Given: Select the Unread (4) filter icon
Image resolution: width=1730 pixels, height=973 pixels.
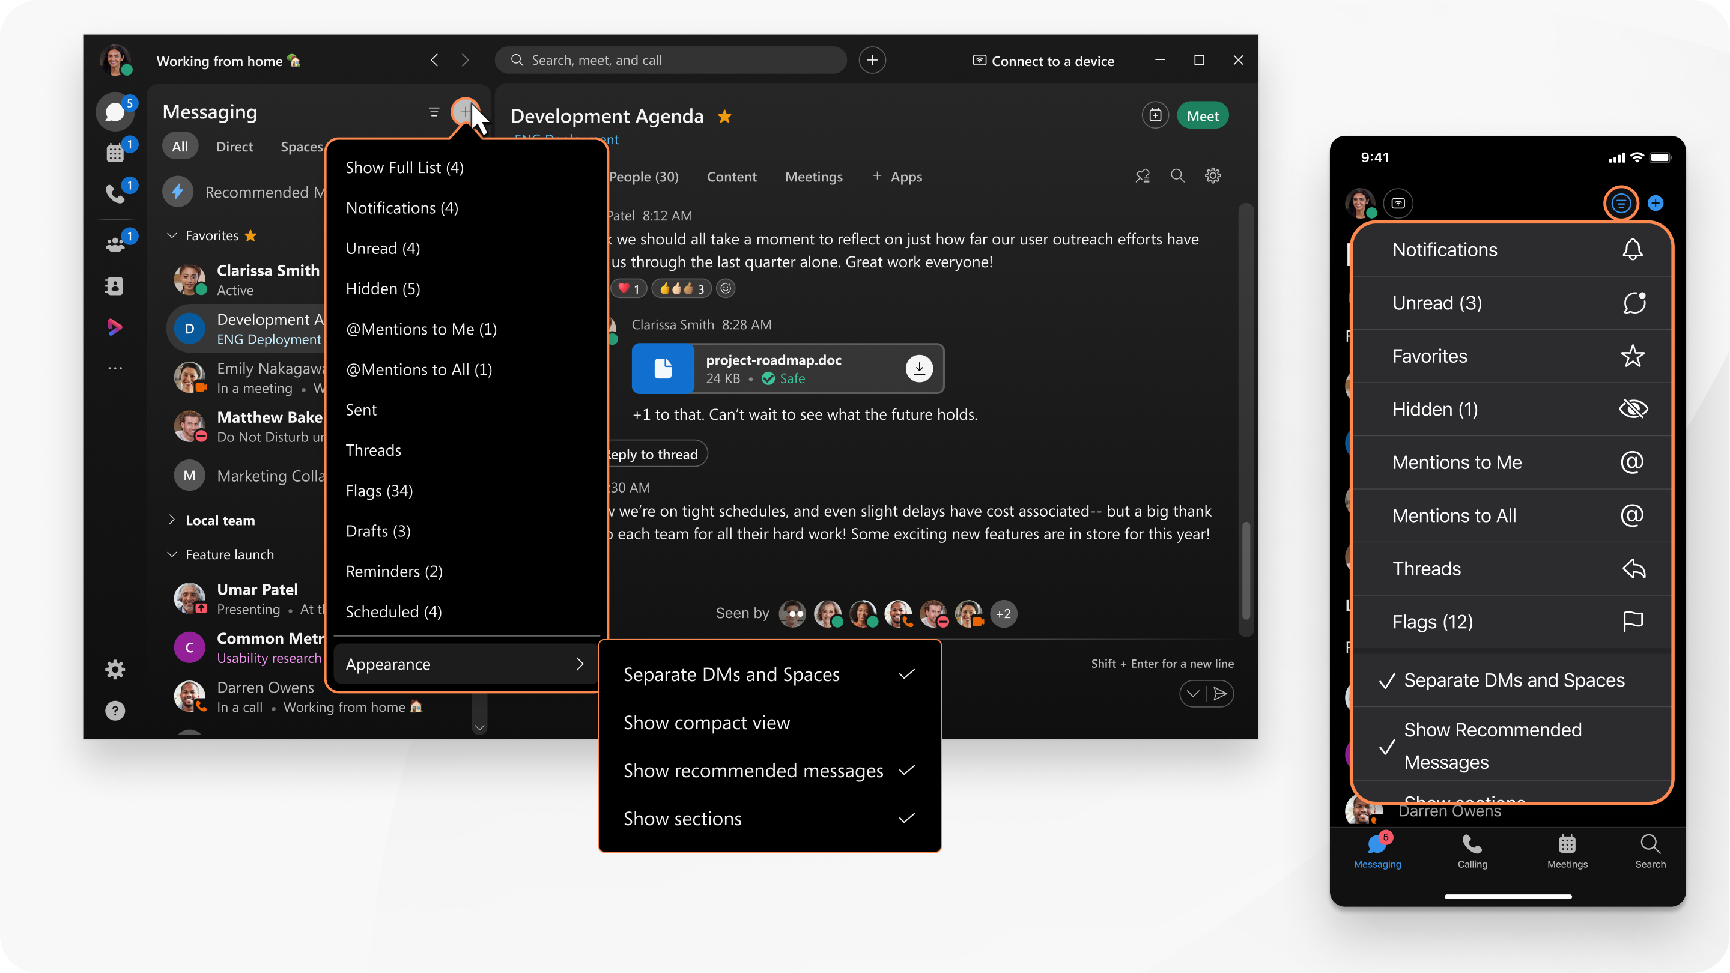Looking at the screenshot, I should 383,248.
